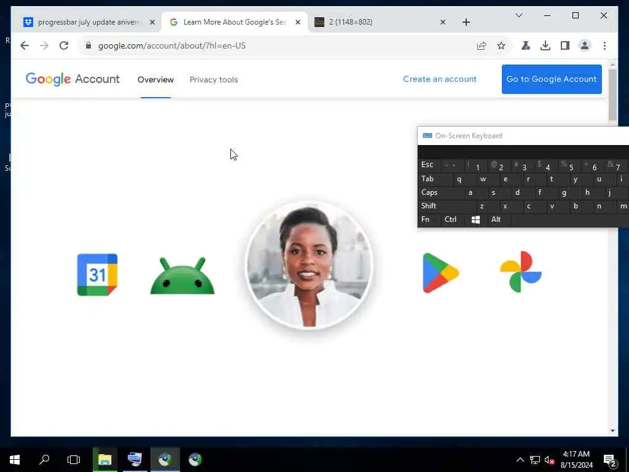Tap the Windows logo key on-screen

click(x=476, y=220)
